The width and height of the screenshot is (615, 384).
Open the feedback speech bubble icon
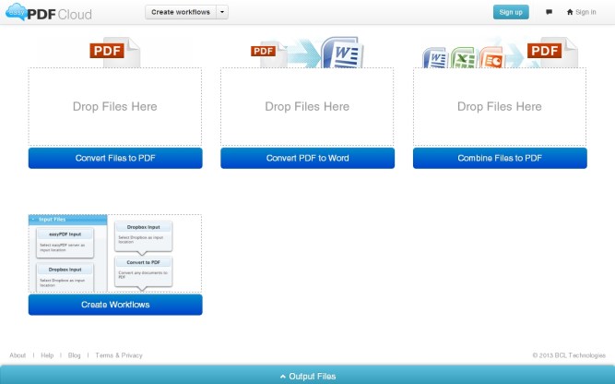coord(550,12)
